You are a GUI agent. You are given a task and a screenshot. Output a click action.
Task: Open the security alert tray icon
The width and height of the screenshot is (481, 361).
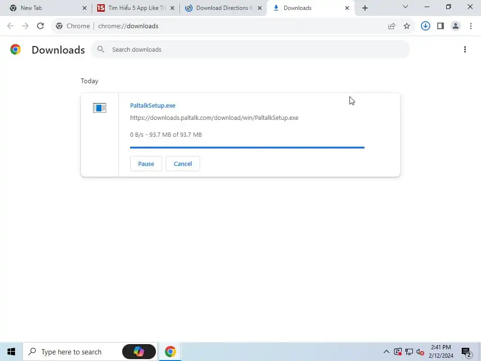coord(398,352)
